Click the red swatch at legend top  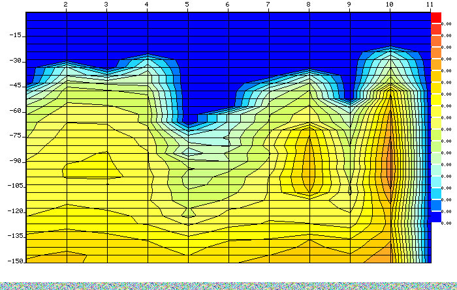point(436,18)
